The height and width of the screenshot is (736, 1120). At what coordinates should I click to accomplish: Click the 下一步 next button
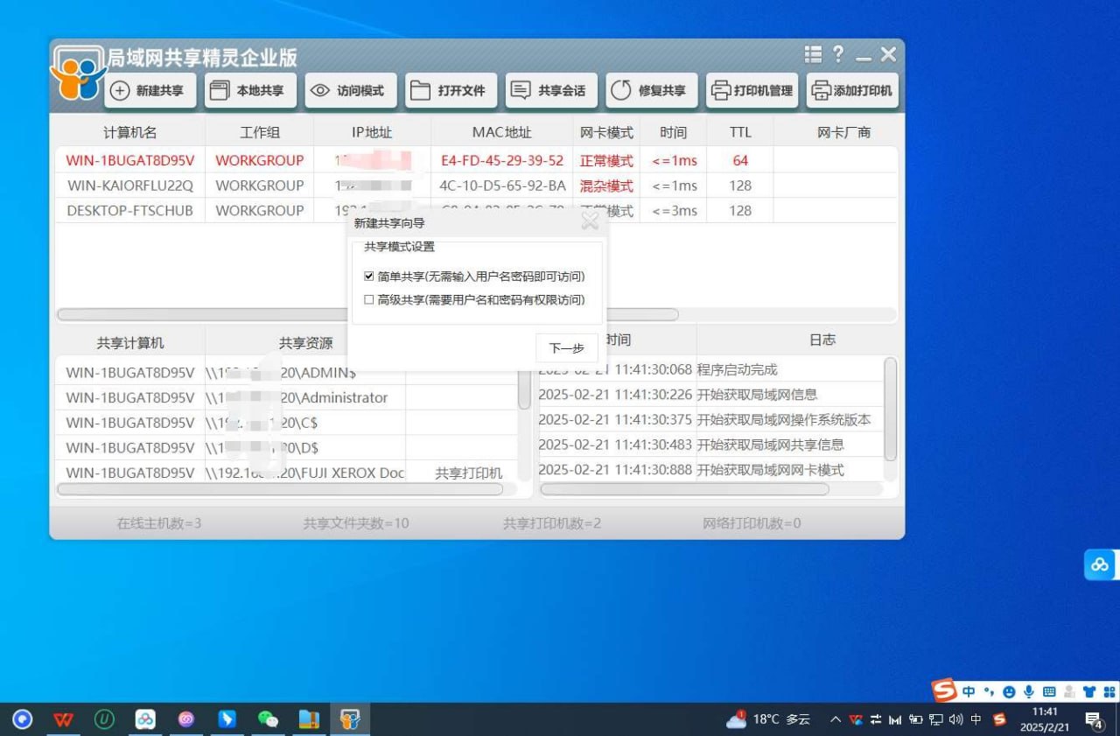click(x=565, y=347)
